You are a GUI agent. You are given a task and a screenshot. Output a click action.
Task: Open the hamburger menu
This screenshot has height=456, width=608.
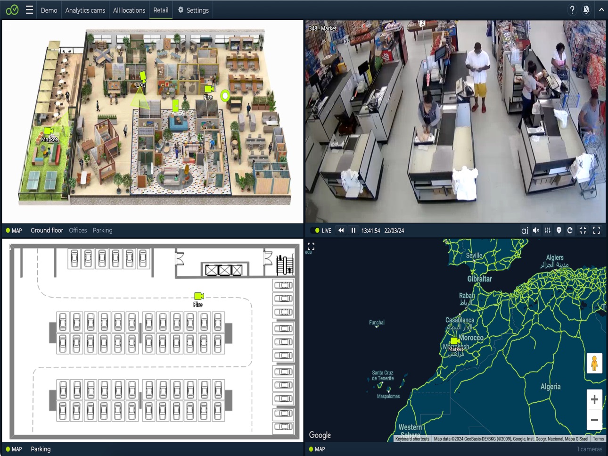click(29, 10)
